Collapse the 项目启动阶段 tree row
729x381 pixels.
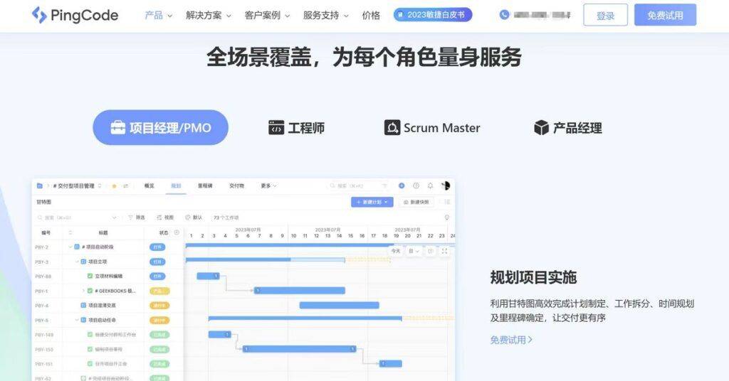[70, 247]
